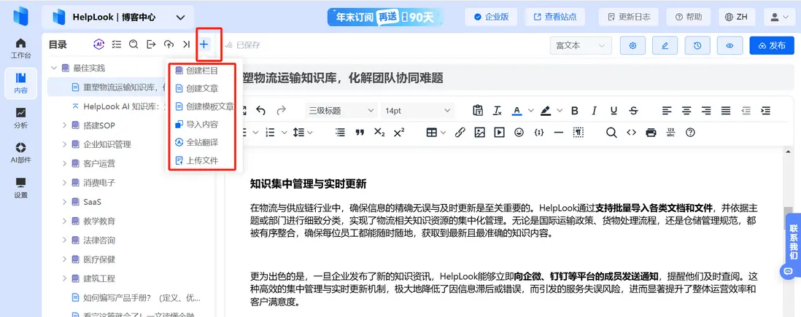Apply superscript formatting
801x317 pixels.
[x=399, y=132]
